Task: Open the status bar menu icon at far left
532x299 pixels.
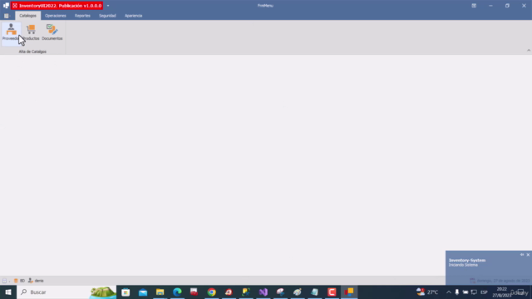Action: [x=5, y=281]
